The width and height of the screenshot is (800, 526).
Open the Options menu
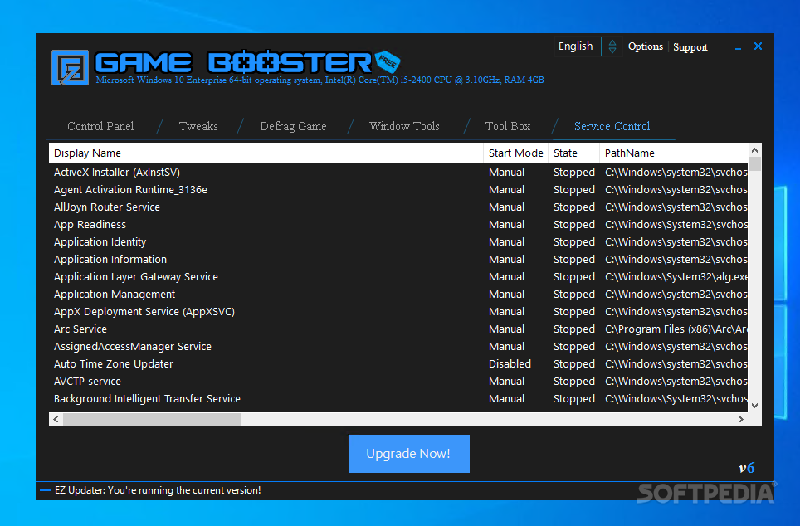(x=646, y=46)
